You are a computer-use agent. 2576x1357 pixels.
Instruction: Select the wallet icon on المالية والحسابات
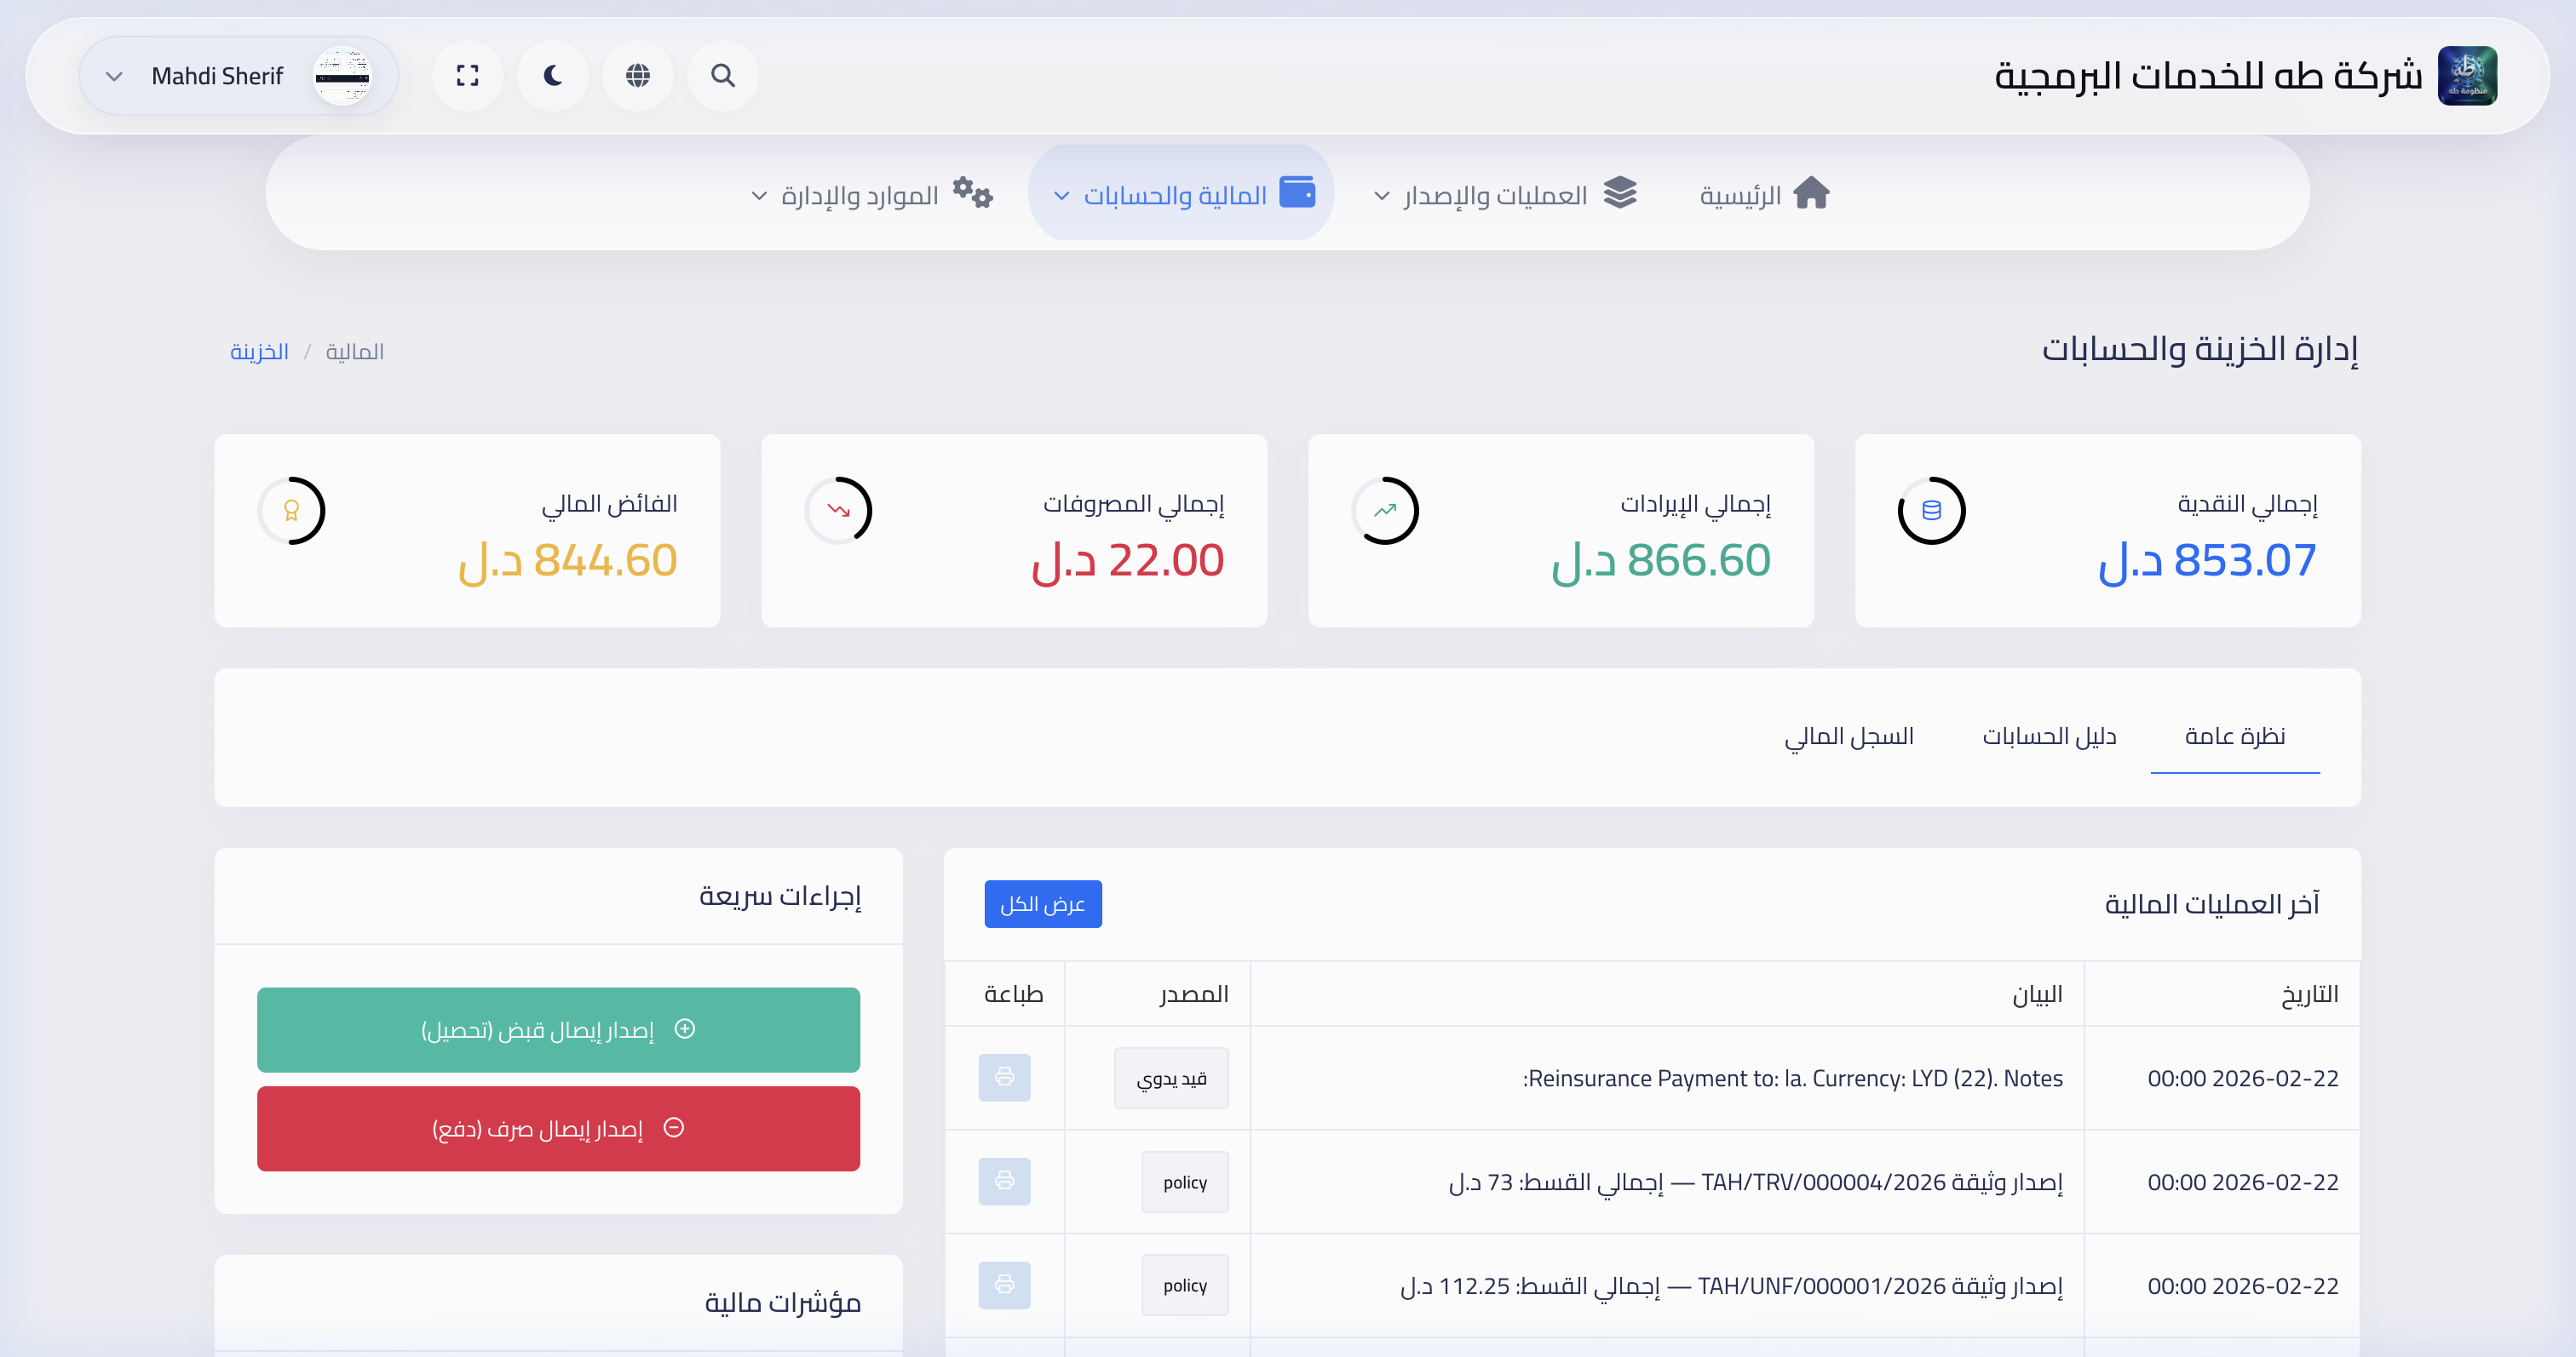[x=1298, y=193]
